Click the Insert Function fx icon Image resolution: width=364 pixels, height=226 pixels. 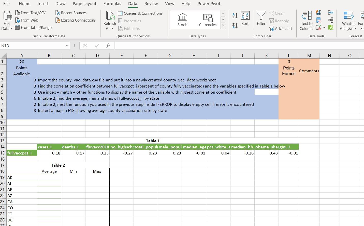pyautogui.click(x=108, y=46)
